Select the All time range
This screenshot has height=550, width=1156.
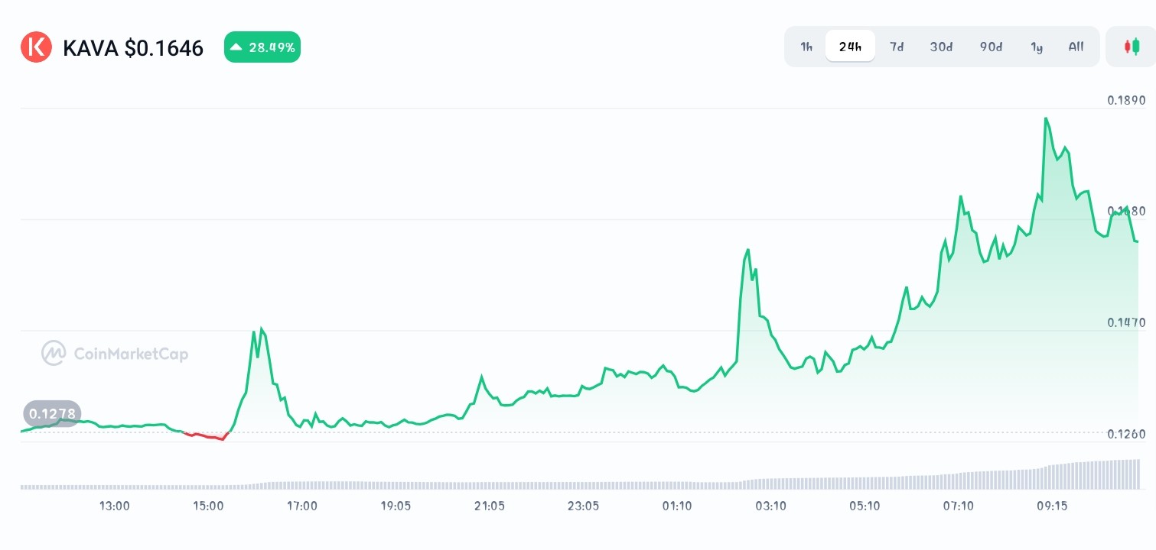point(1076,47)
